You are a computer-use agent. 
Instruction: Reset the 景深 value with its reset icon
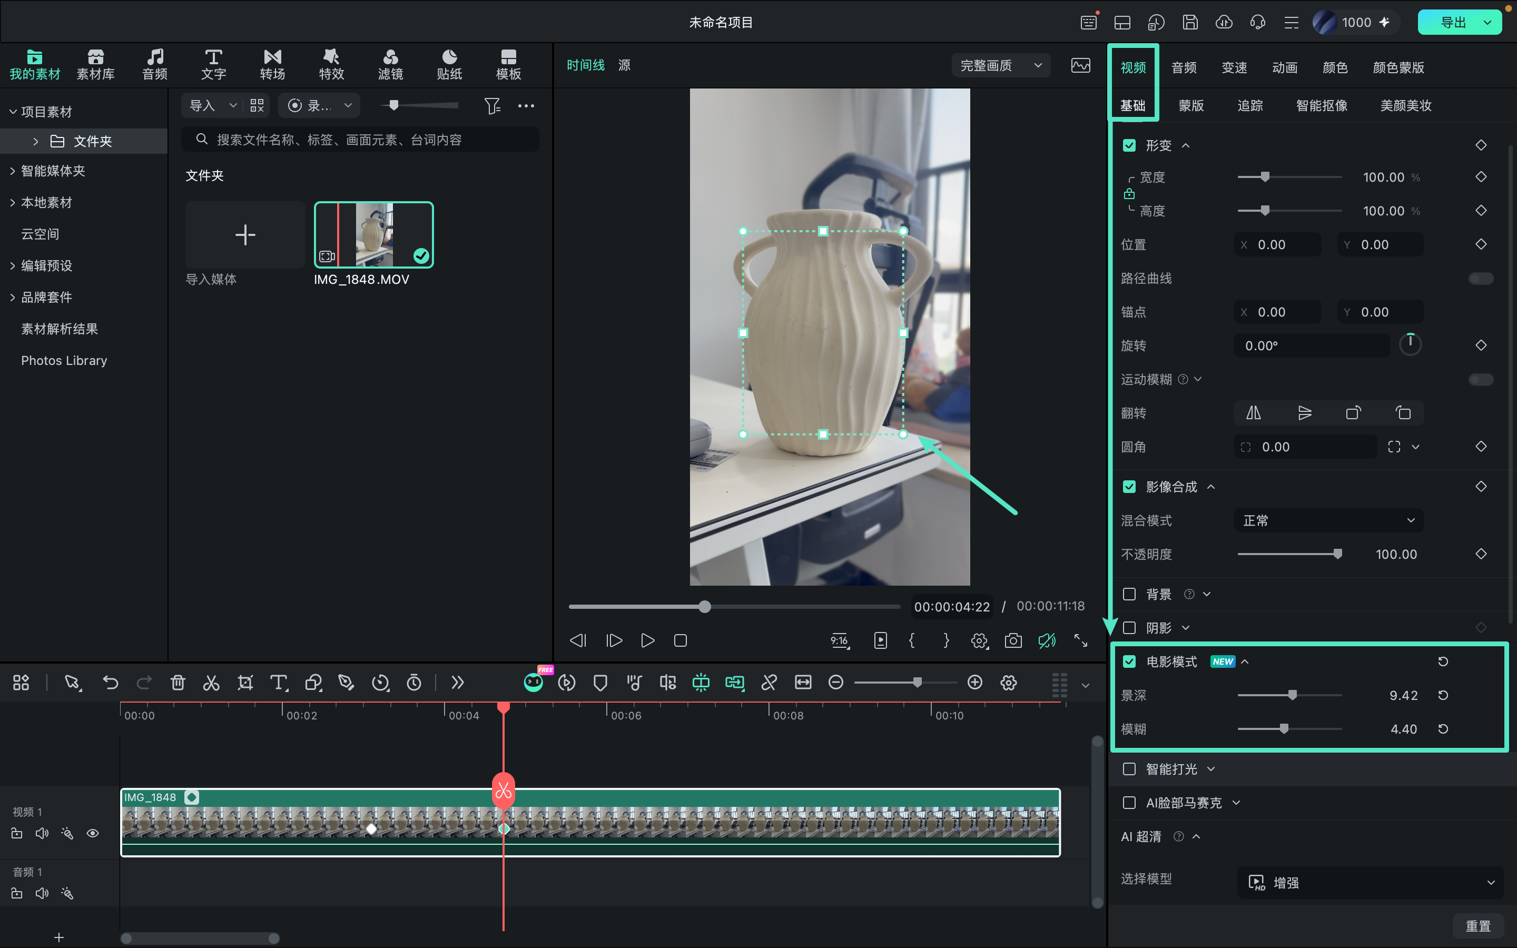pyautogui.click(x=1443, y=695)
